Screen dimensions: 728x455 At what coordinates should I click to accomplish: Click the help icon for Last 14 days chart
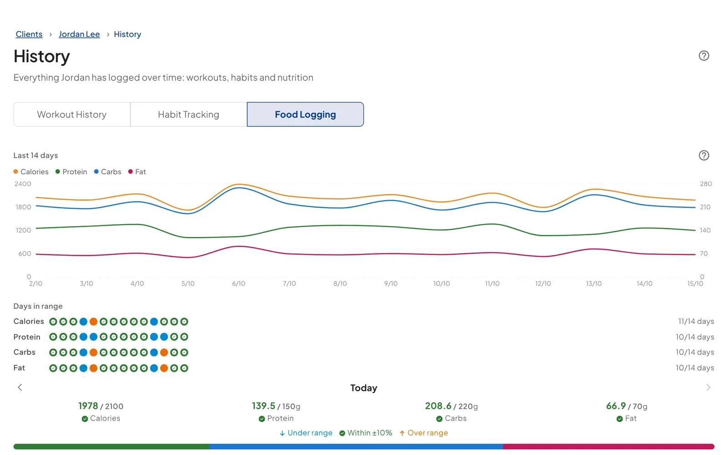coord(704,156)
